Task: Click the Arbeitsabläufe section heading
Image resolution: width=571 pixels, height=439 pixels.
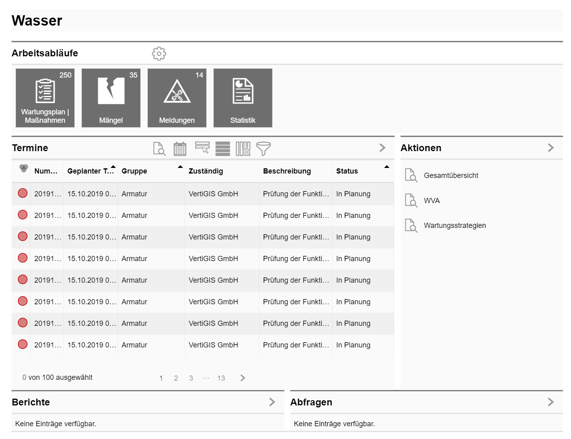Action: point(45,53)
